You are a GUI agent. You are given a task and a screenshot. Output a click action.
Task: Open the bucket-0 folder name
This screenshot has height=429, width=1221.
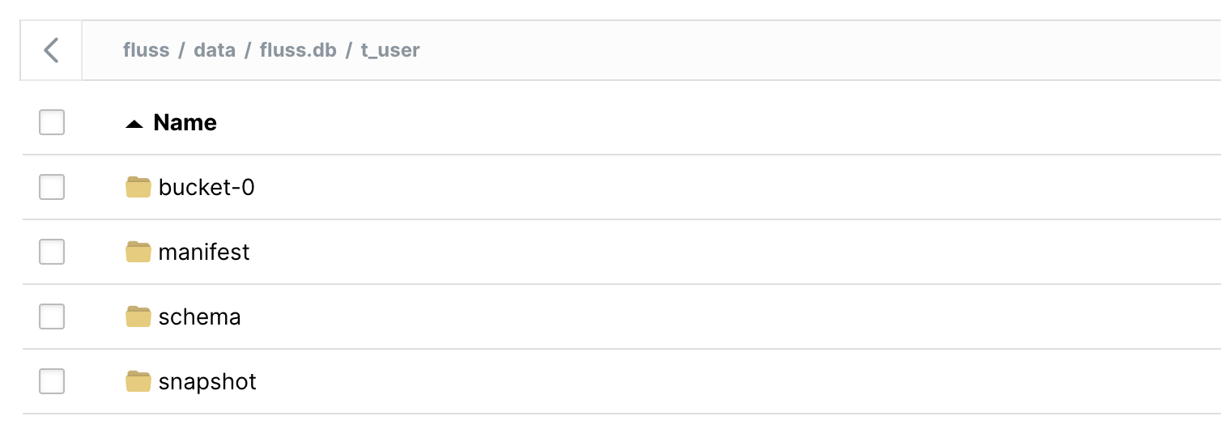coord(206,188)
